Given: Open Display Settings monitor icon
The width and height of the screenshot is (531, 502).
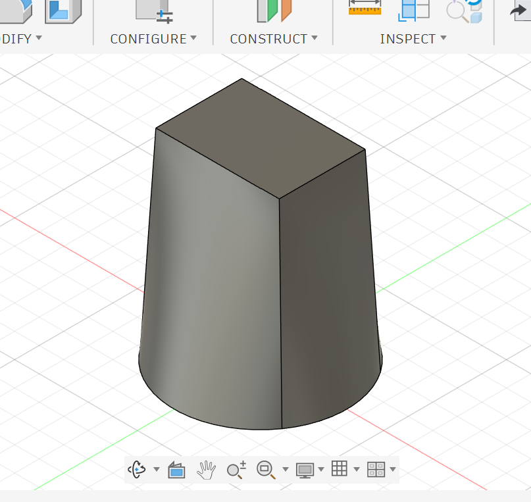Looking at the screenshot, I should pos(305,470).
